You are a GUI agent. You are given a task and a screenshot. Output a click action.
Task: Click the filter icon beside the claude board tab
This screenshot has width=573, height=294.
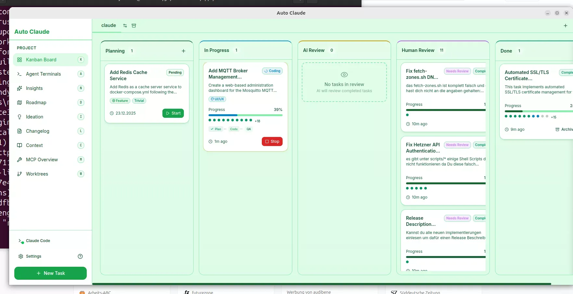pos(125,25)
